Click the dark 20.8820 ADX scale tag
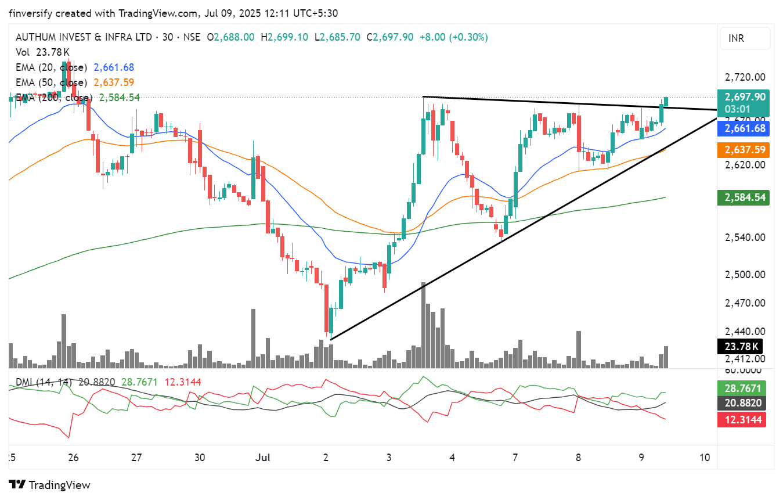Image resolution: width=783 pixels, height=500 pixels. tap(742, 403)
